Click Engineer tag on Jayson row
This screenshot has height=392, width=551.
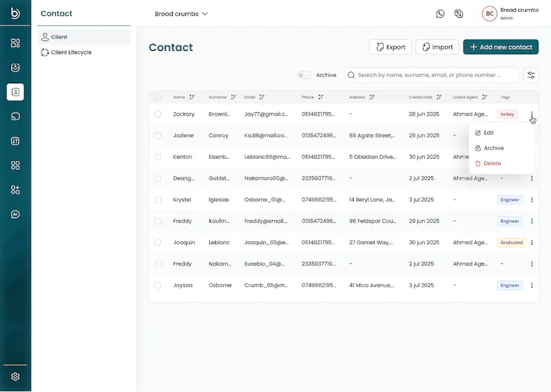(x=510, y=285)
